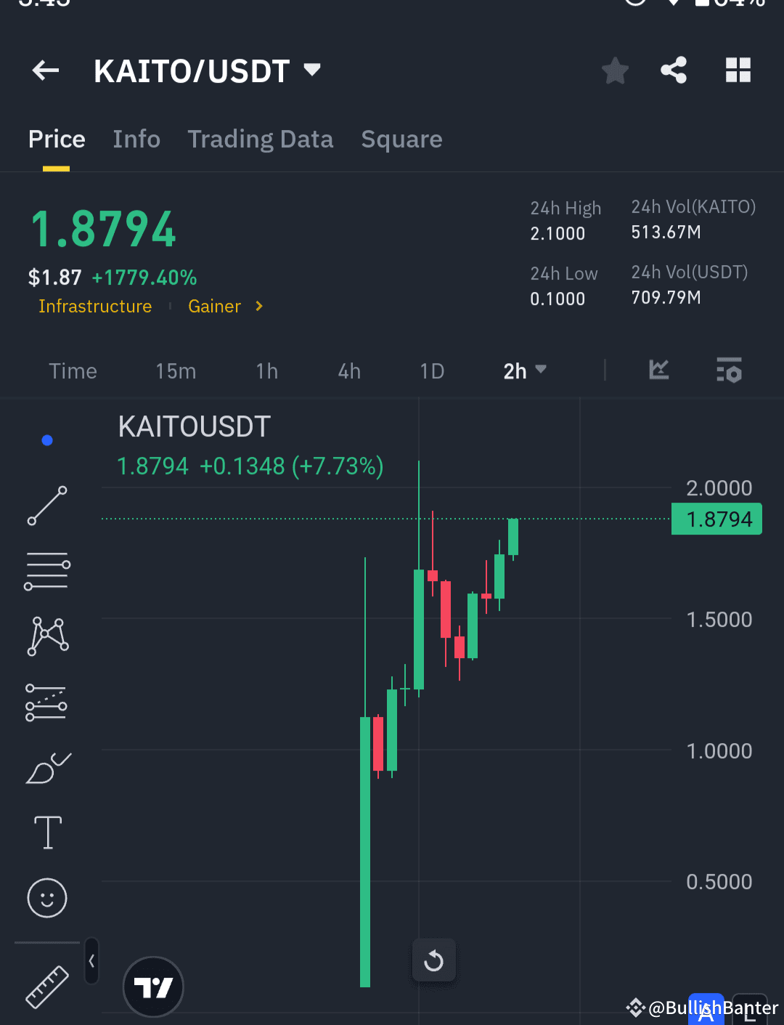Toggle KAITO/USDT as a favorite star
The image size is (784, 1025).
pyautogui.click(x=615, y=70)
